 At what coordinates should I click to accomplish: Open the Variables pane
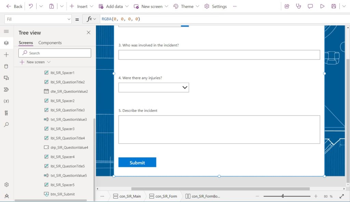click(x=6, y=101)
